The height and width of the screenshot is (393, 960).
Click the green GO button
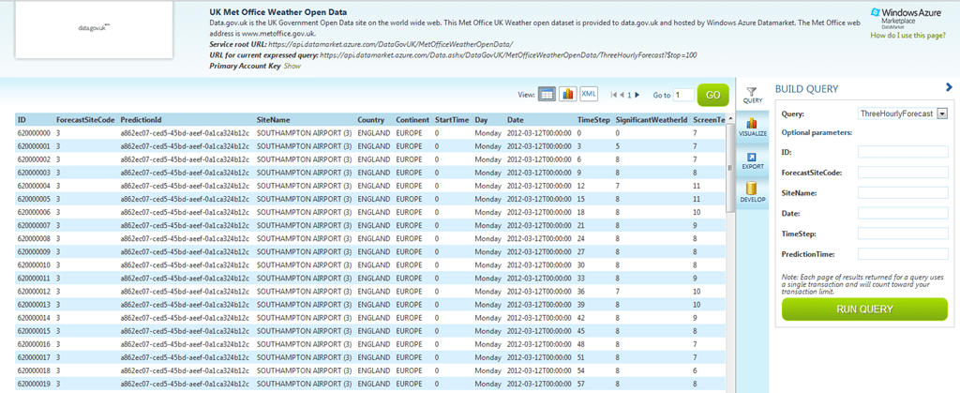point(712,95)
